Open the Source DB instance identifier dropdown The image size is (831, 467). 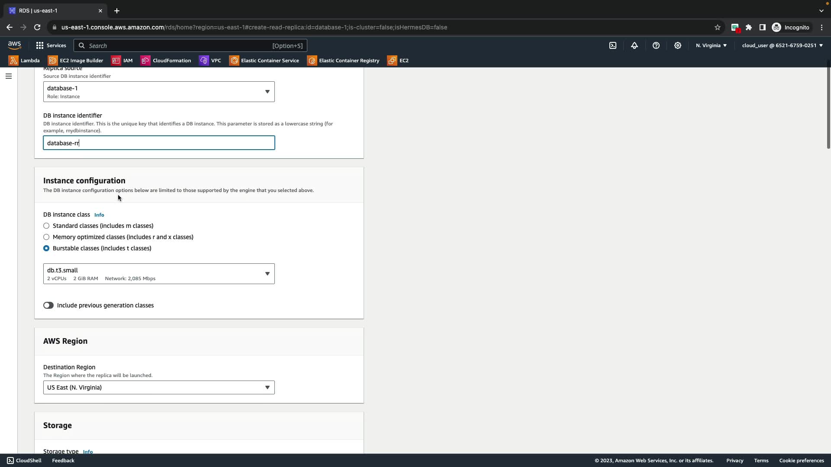coord(159,92)
